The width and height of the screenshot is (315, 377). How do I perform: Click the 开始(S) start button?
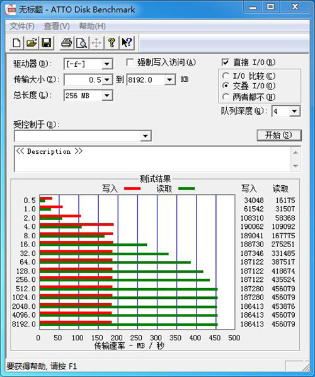pos(279,136)
